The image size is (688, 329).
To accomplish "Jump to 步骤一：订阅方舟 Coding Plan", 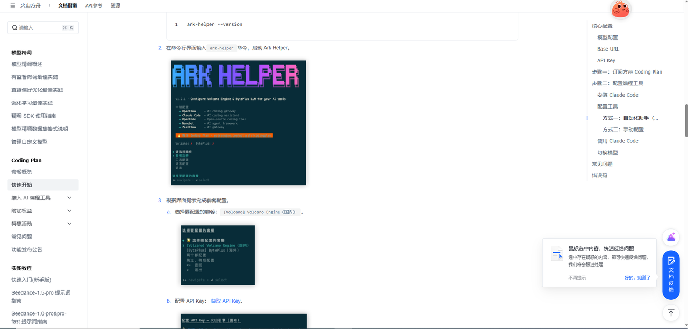I will [627, 72].
